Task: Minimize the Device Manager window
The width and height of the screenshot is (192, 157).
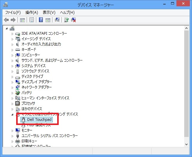Action: point(164,4)
